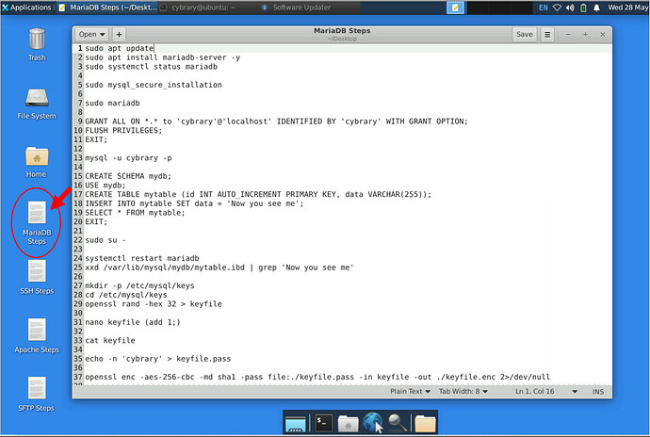The image size is (650, 437).
Task: Click line 1 'sudo apt update'
Action: (x=120, y=49)
